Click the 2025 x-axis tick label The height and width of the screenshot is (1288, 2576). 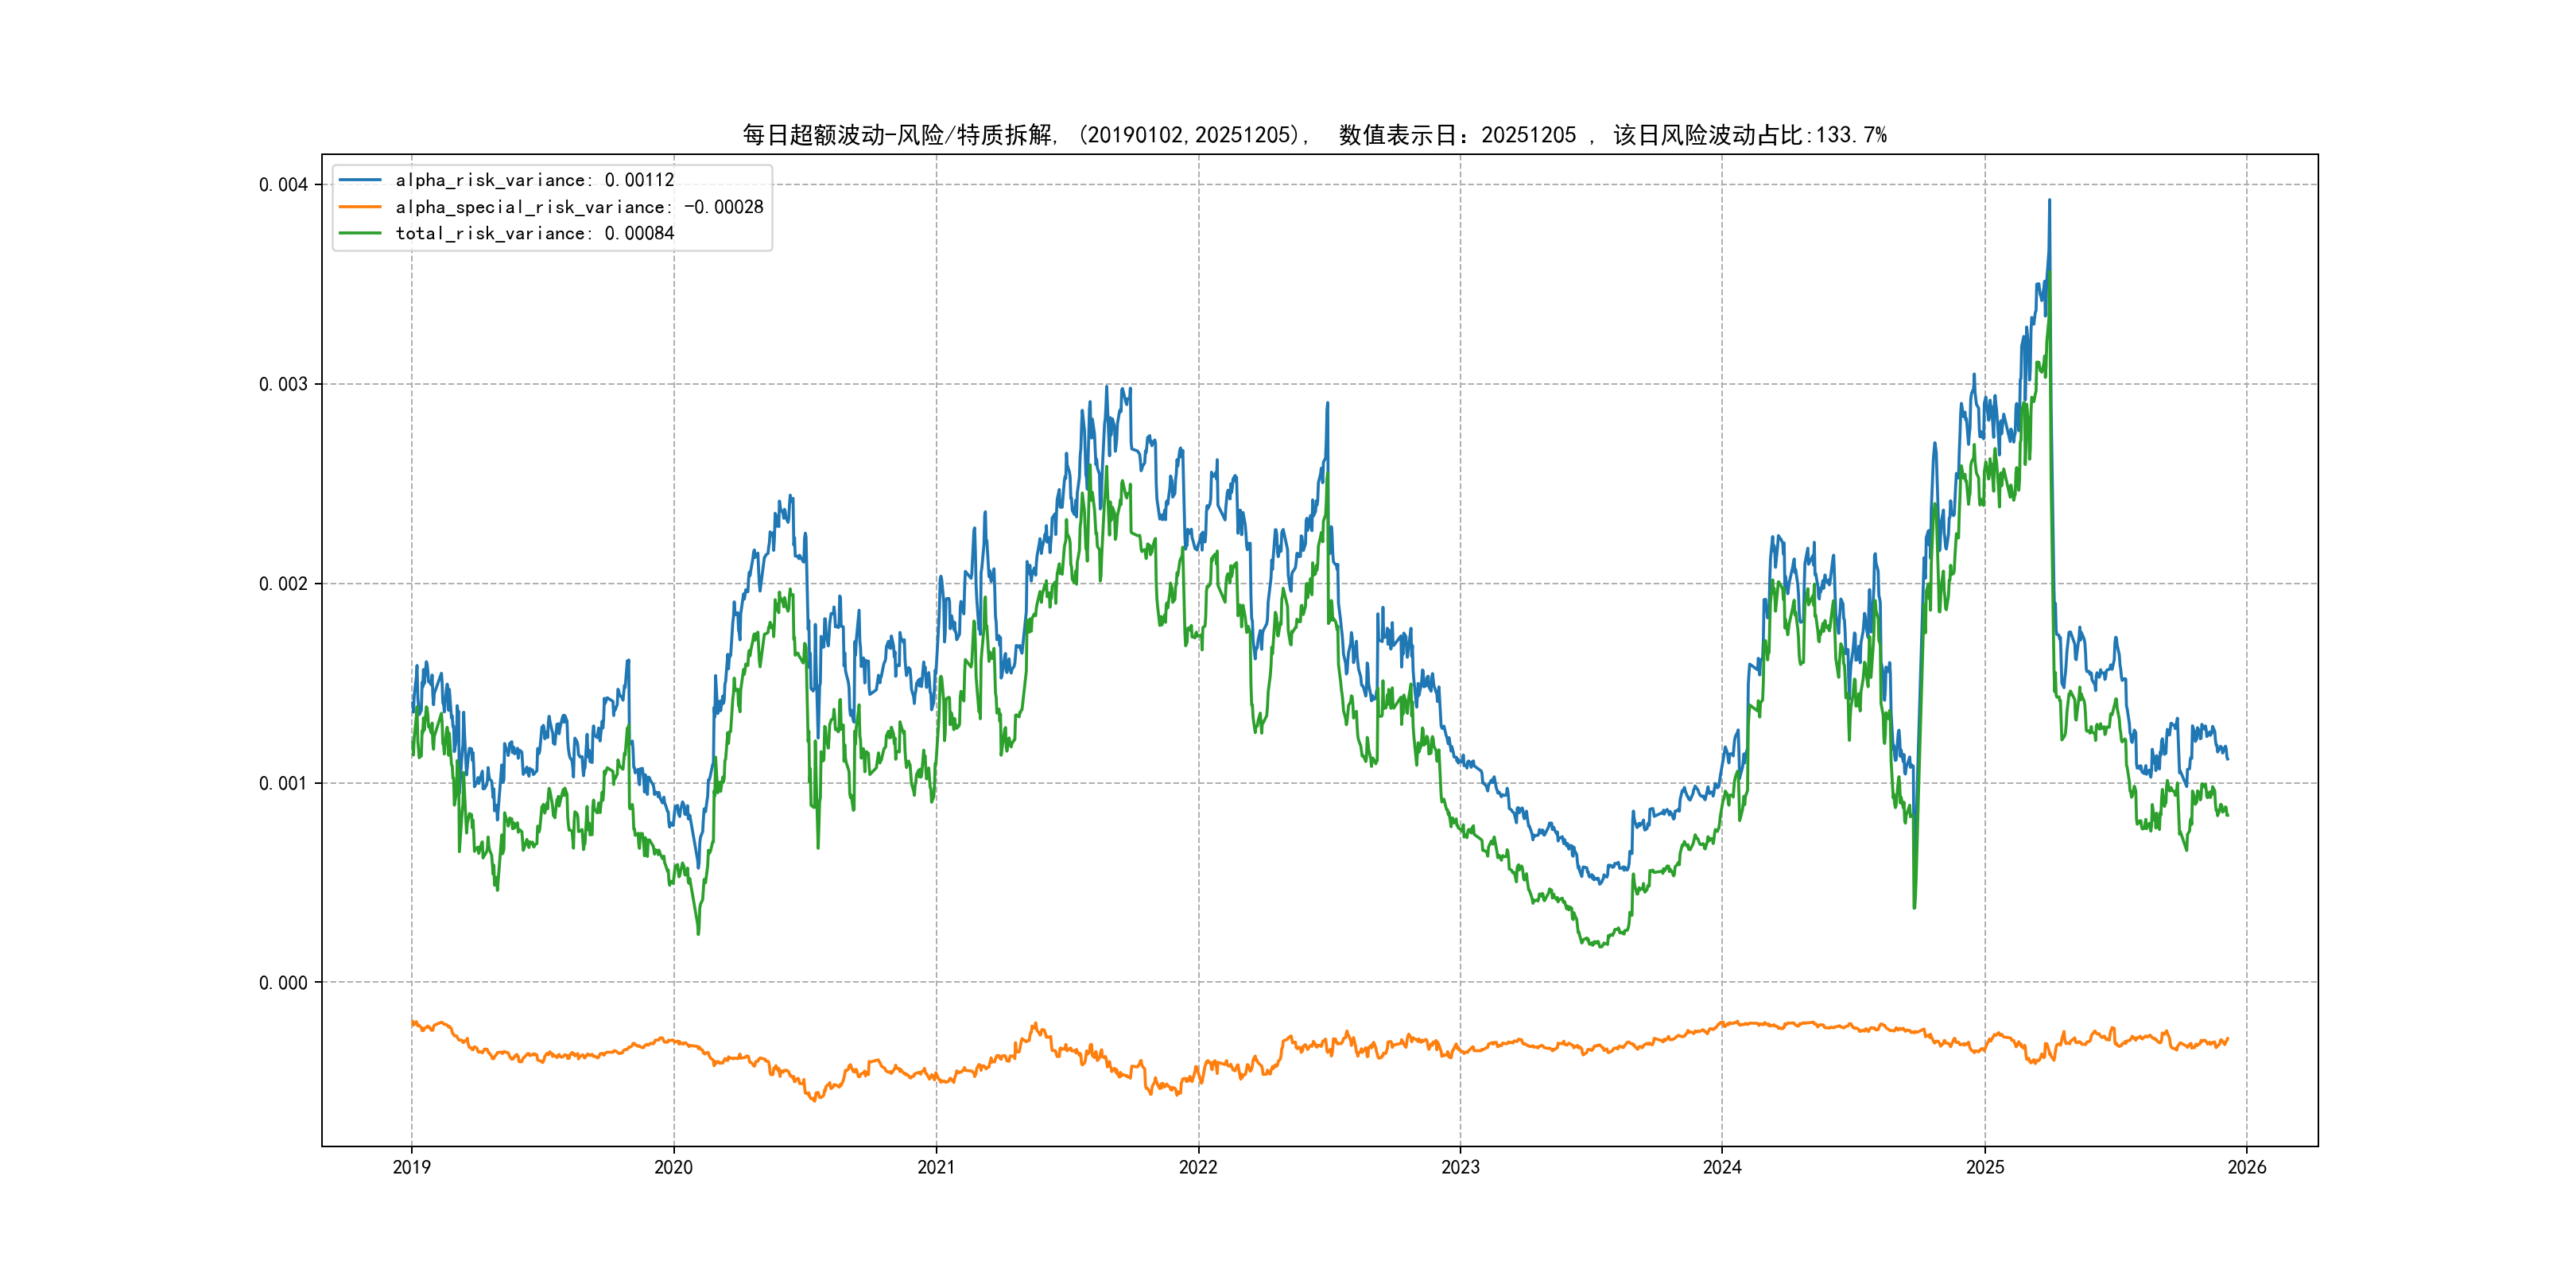[x=1985, y=1167]
